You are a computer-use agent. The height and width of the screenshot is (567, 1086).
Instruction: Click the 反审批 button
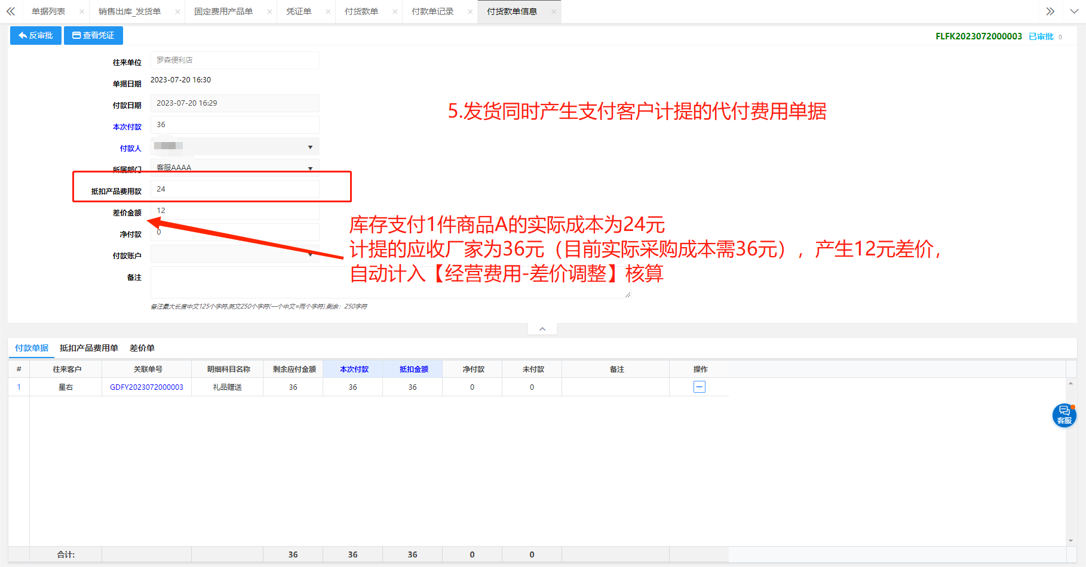pos(36,36)
